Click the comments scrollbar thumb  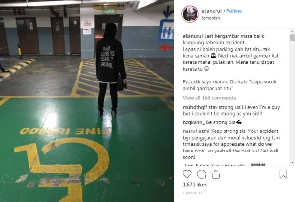pyautogui.click(x=292, y=38)
